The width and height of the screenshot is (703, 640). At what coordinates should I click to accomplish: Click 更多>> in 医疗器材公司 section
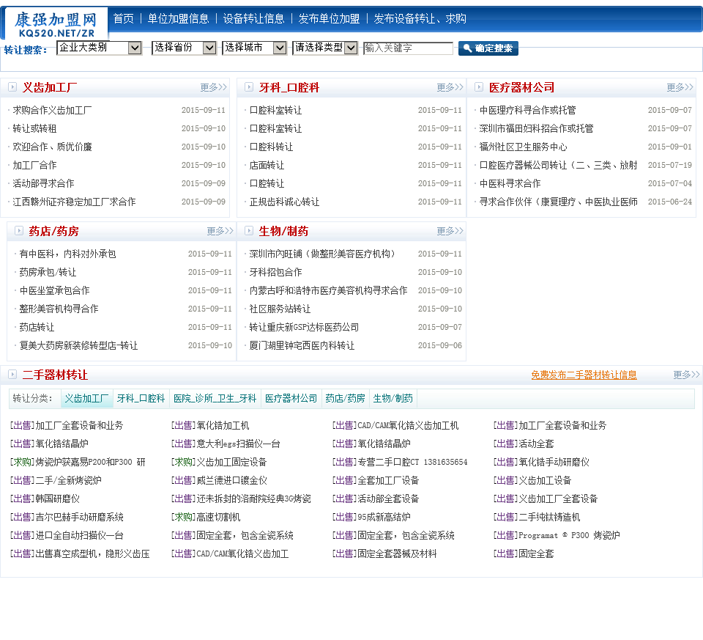click(x=680, y=87)
